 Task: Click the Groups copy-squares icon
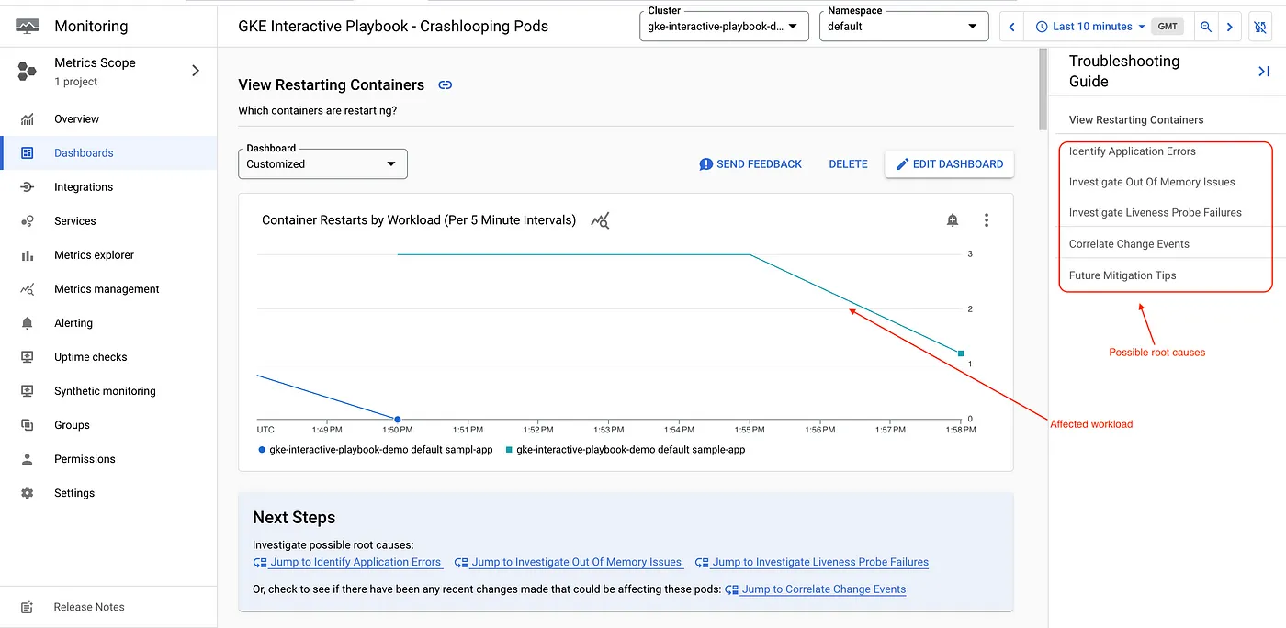tap(28, 425)
